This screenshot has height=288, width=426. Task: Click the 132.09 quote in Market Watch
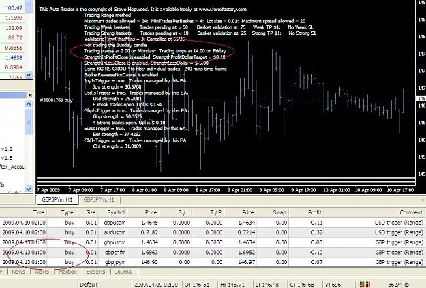14,28
